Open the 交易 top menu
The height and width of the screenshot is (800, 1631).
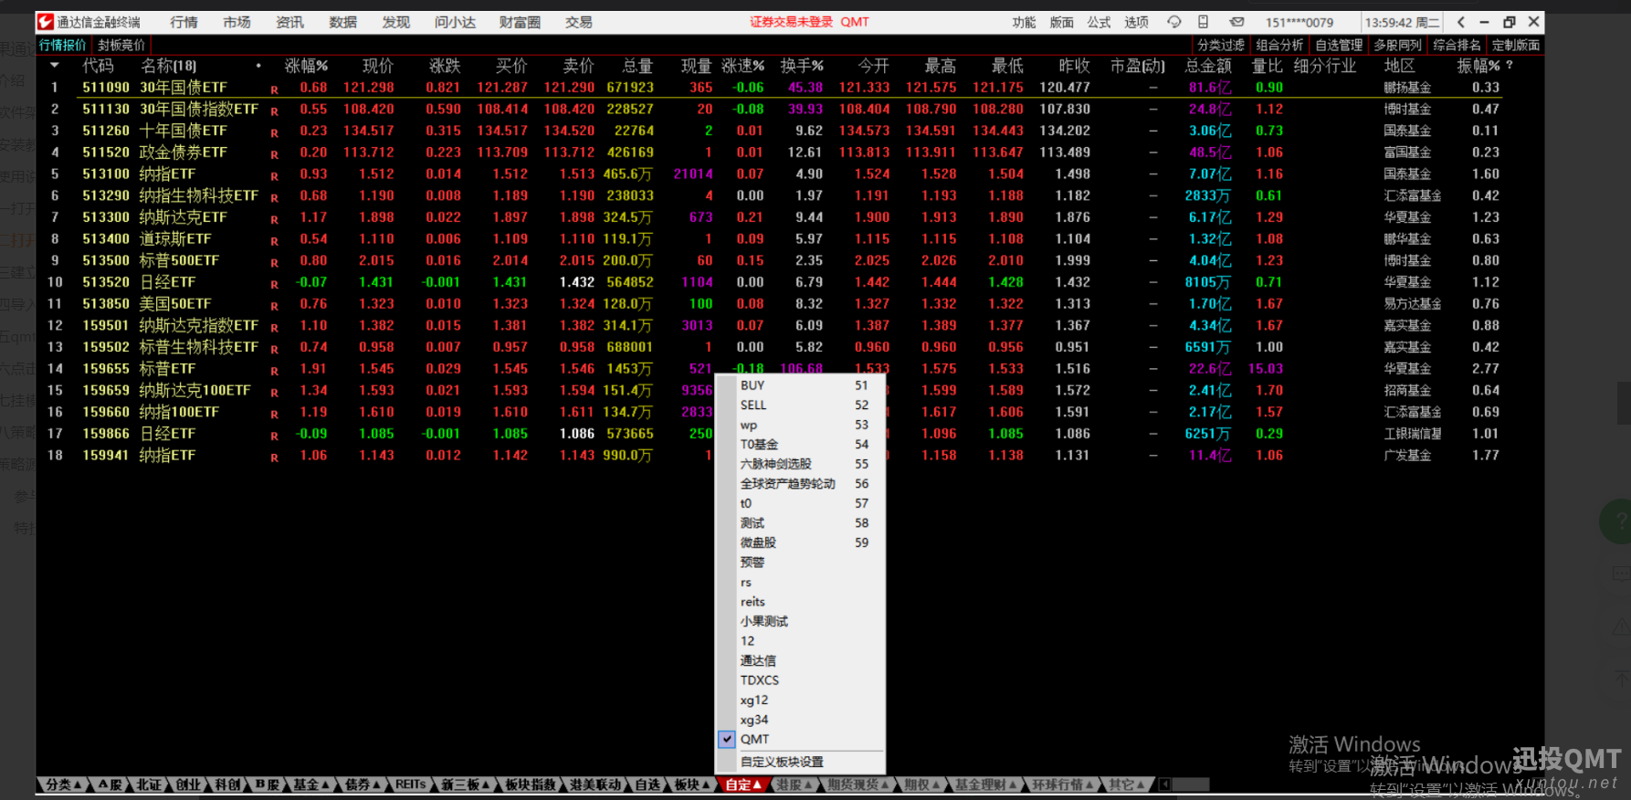click(578, 22)
